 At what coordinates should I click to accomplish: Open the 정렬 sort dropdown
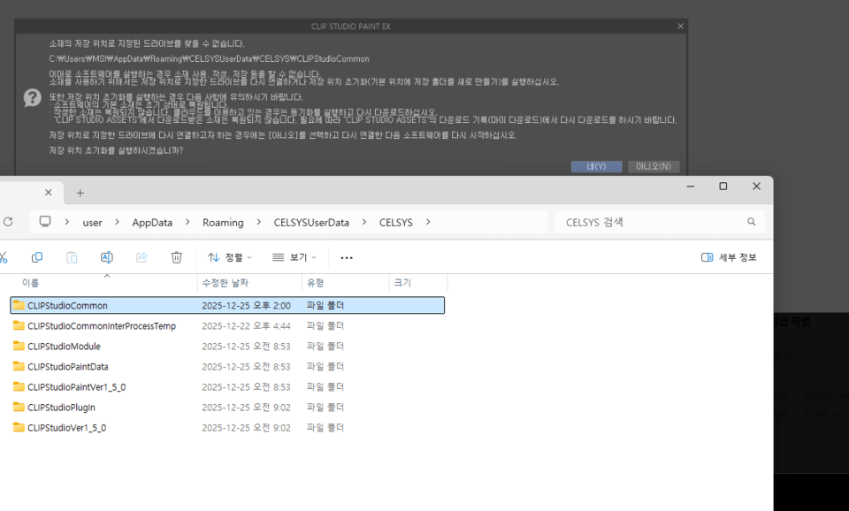(x=228, y=256)
